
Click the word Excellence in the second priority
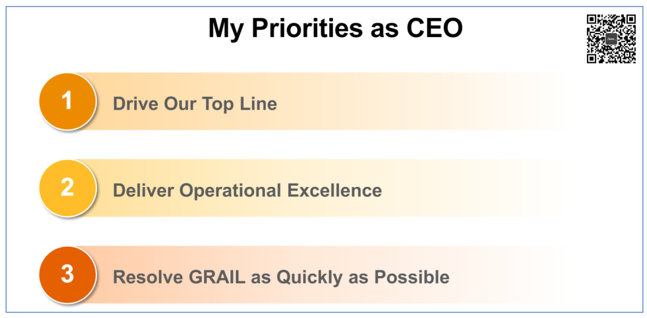pyautogui.click(x=334, y=190)
